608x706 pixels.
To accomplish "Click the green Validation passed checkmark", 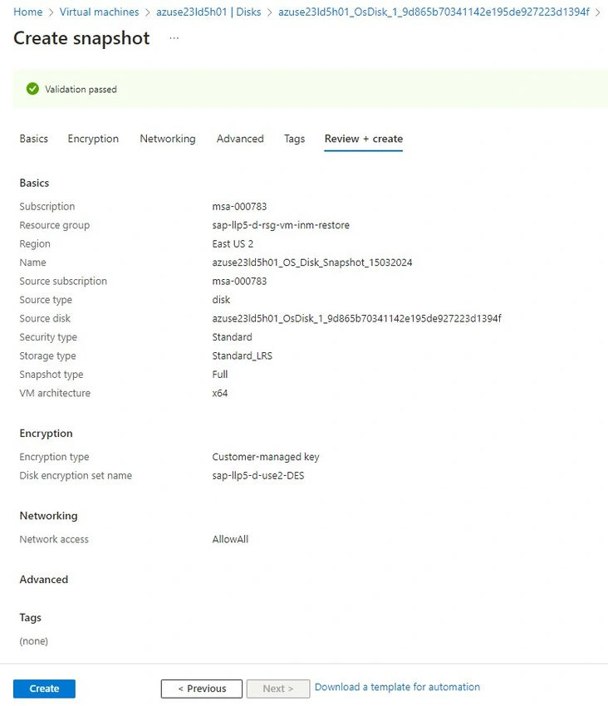I will pyautogui.click(x=32, y=89).
